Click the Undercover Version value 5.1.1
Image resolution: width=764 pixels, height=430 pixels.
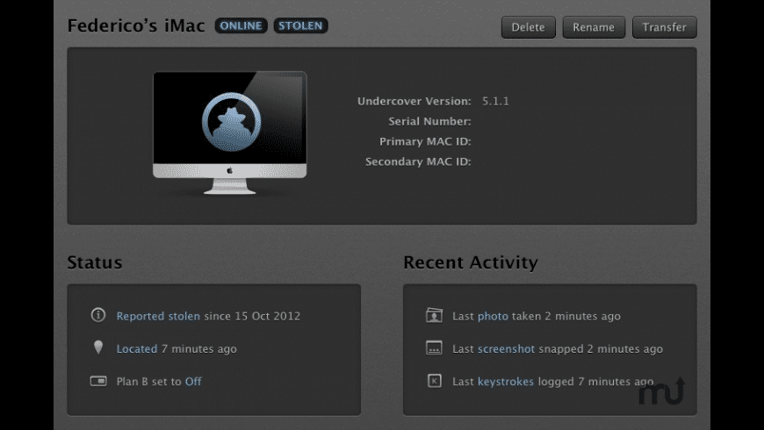(x=495, y=101)
